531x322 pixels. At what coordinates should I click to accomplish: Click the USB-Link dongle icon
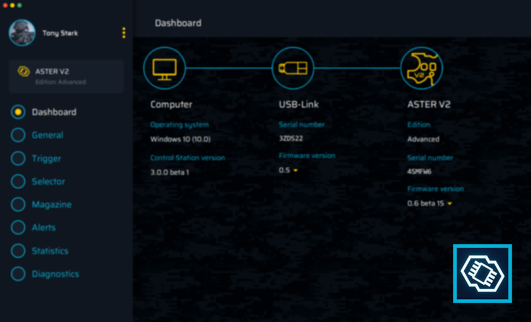(292, 69)
